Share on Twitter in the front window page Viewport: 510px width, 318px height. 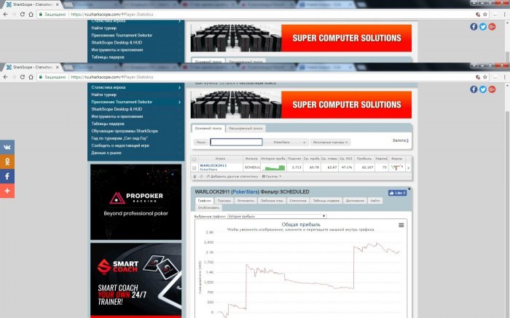click(x=482, y=90)
